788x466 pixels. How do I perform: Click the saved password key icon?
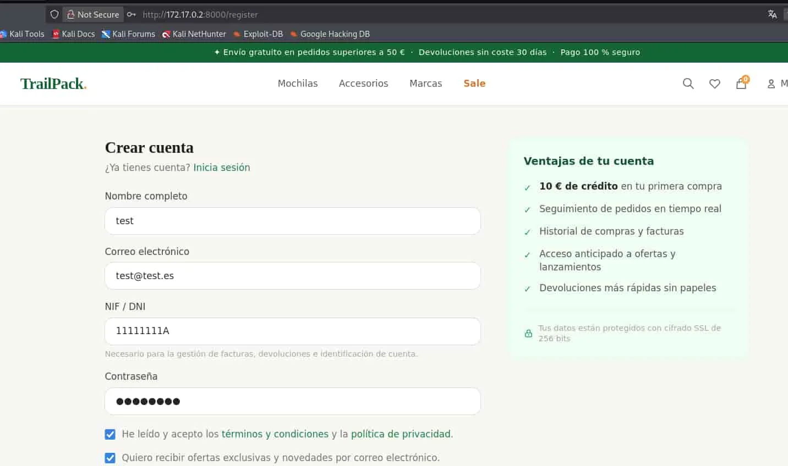tap(131, 14)
